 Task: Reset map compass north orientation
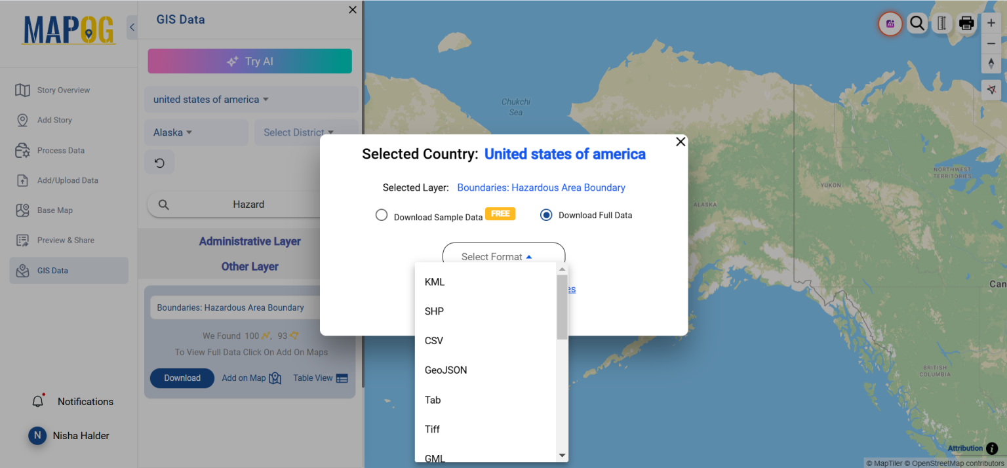tap(991, 64)
